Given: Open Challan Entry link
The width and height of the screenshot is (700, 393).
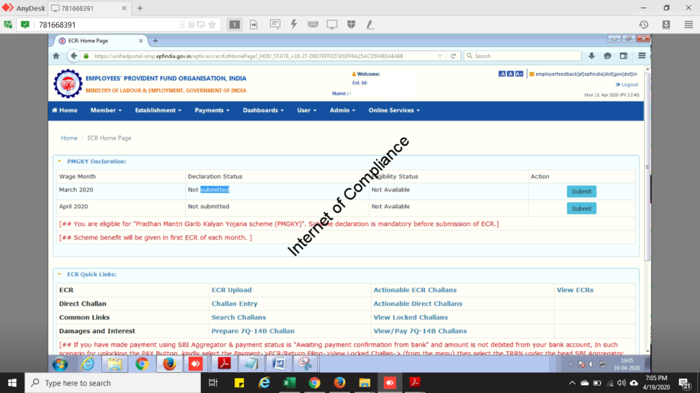Looking at the screenshot, I should pyautogui.click(x=234, y=304).
